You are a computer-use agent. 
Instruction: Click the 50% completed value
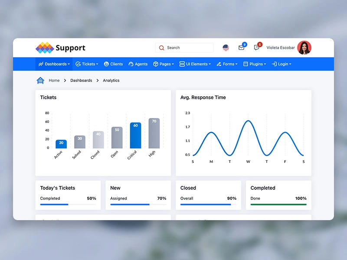coord(92,198)
